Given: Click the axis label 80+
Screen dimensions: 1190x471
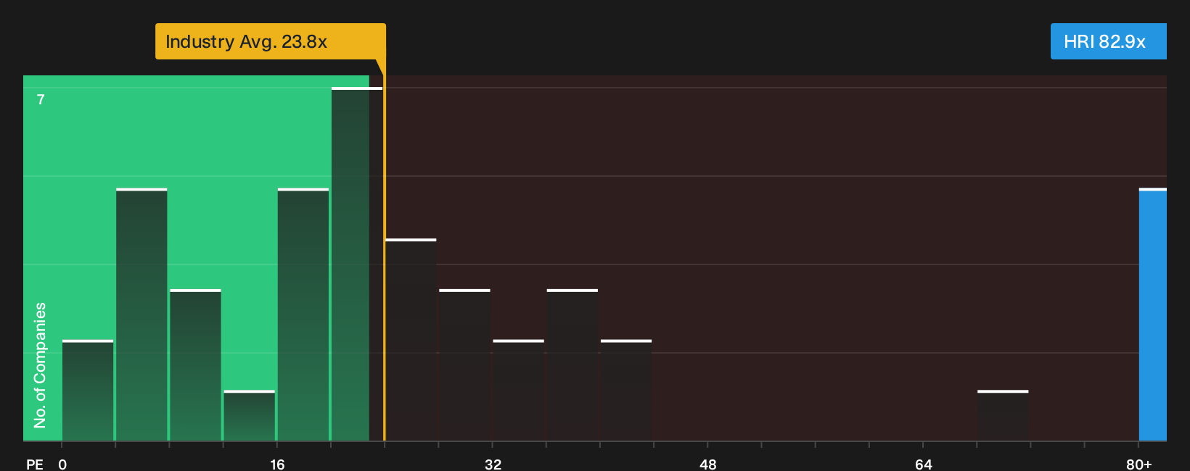Looking at the screenshot, I should coord(1139,464).
